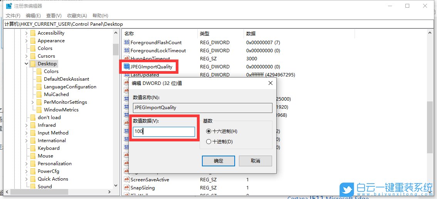The image size is (437, 199).
Task: Click the values list scroll-up arrow
Action: click(x=430, y=33)
